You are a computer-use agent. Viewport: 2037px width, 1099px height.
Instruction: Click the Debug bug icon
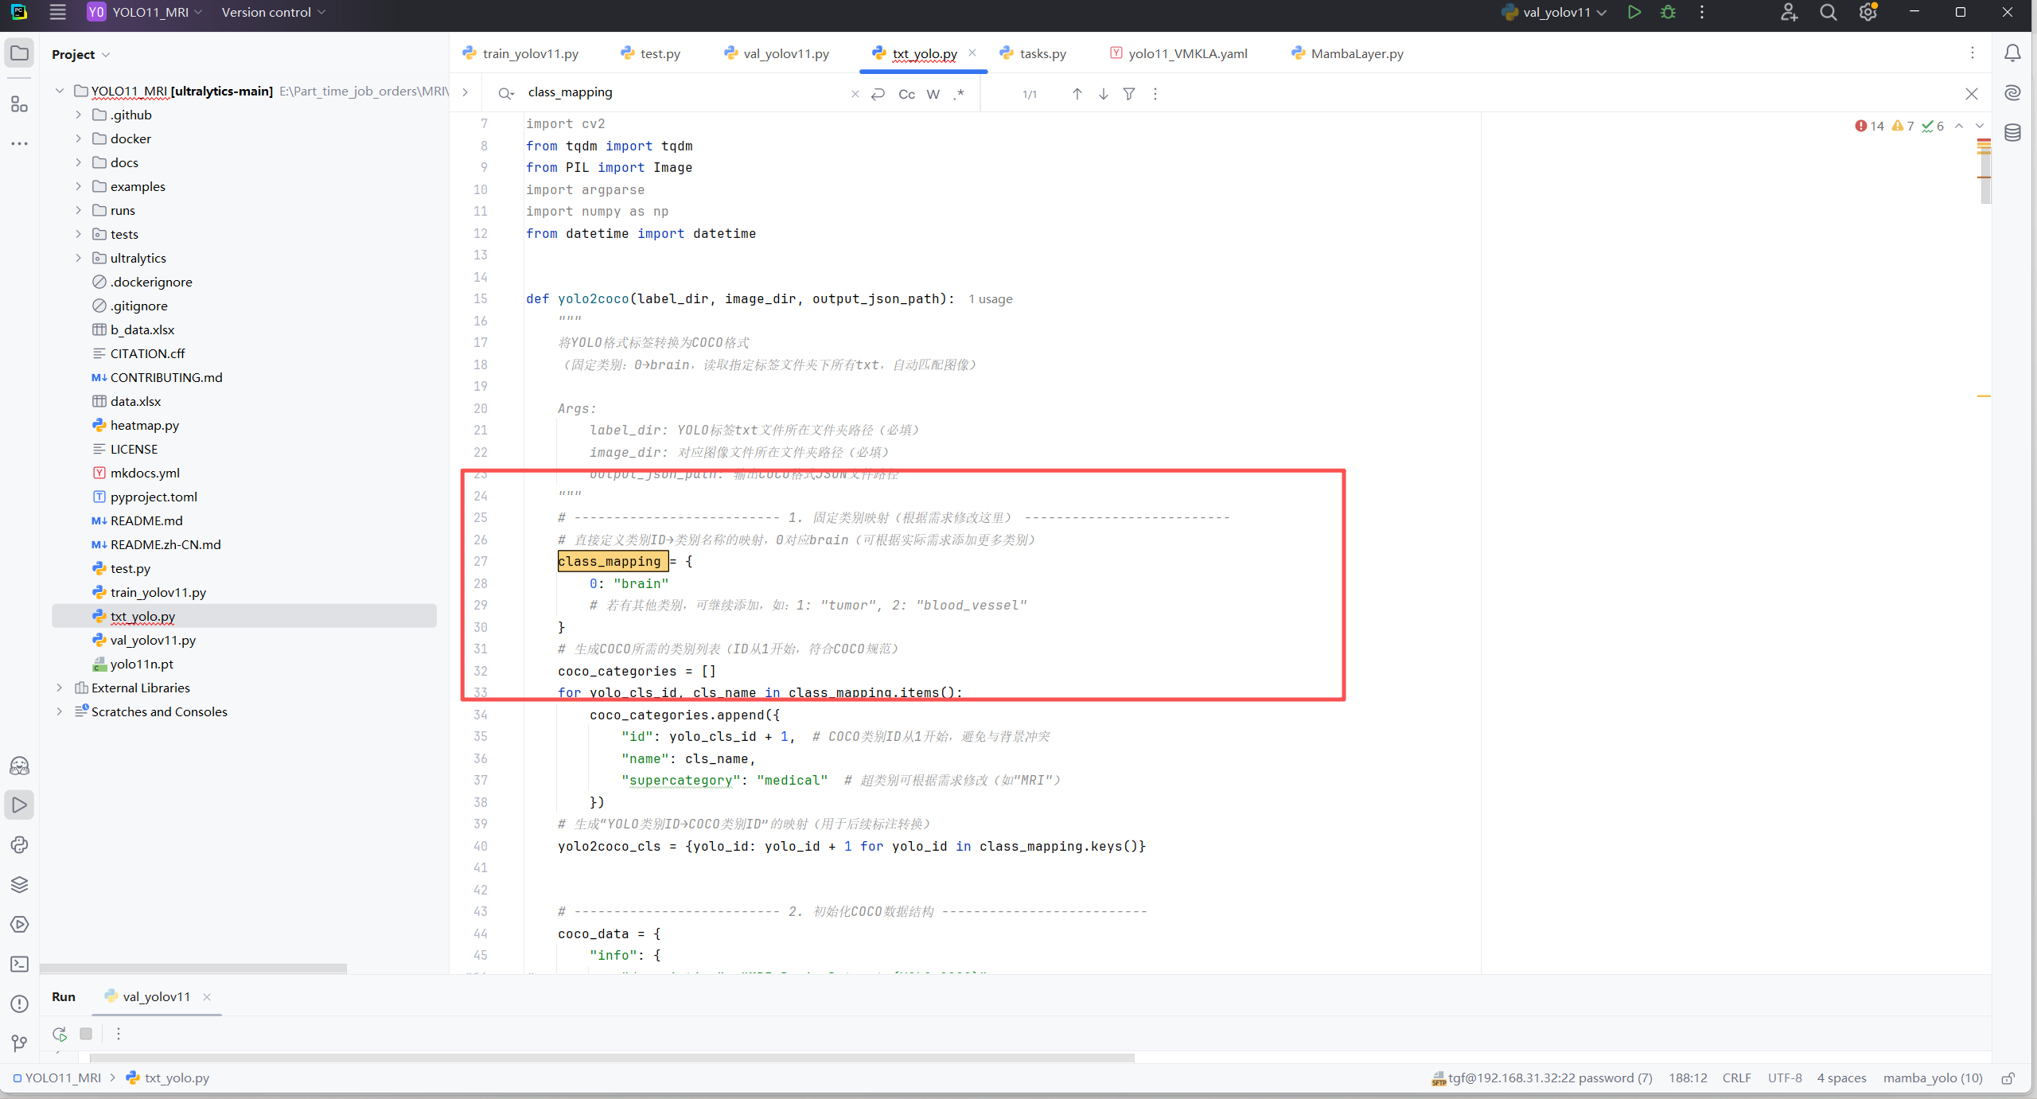pos(1668,12)
